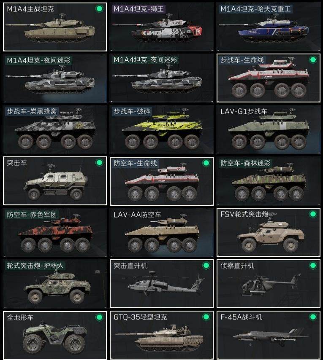Toggle green indicator on FSV轮式突击炮
Viewport: 323px width, 360px height.
[x=312, y=214]
